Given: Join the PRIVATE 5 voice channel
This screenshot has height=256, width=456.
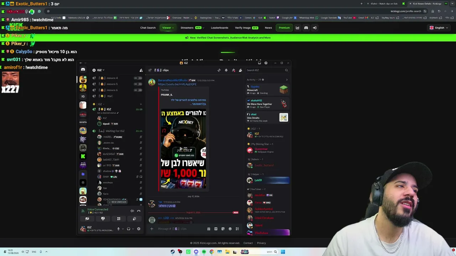Looking at the screenshot, I should (118, 84).
